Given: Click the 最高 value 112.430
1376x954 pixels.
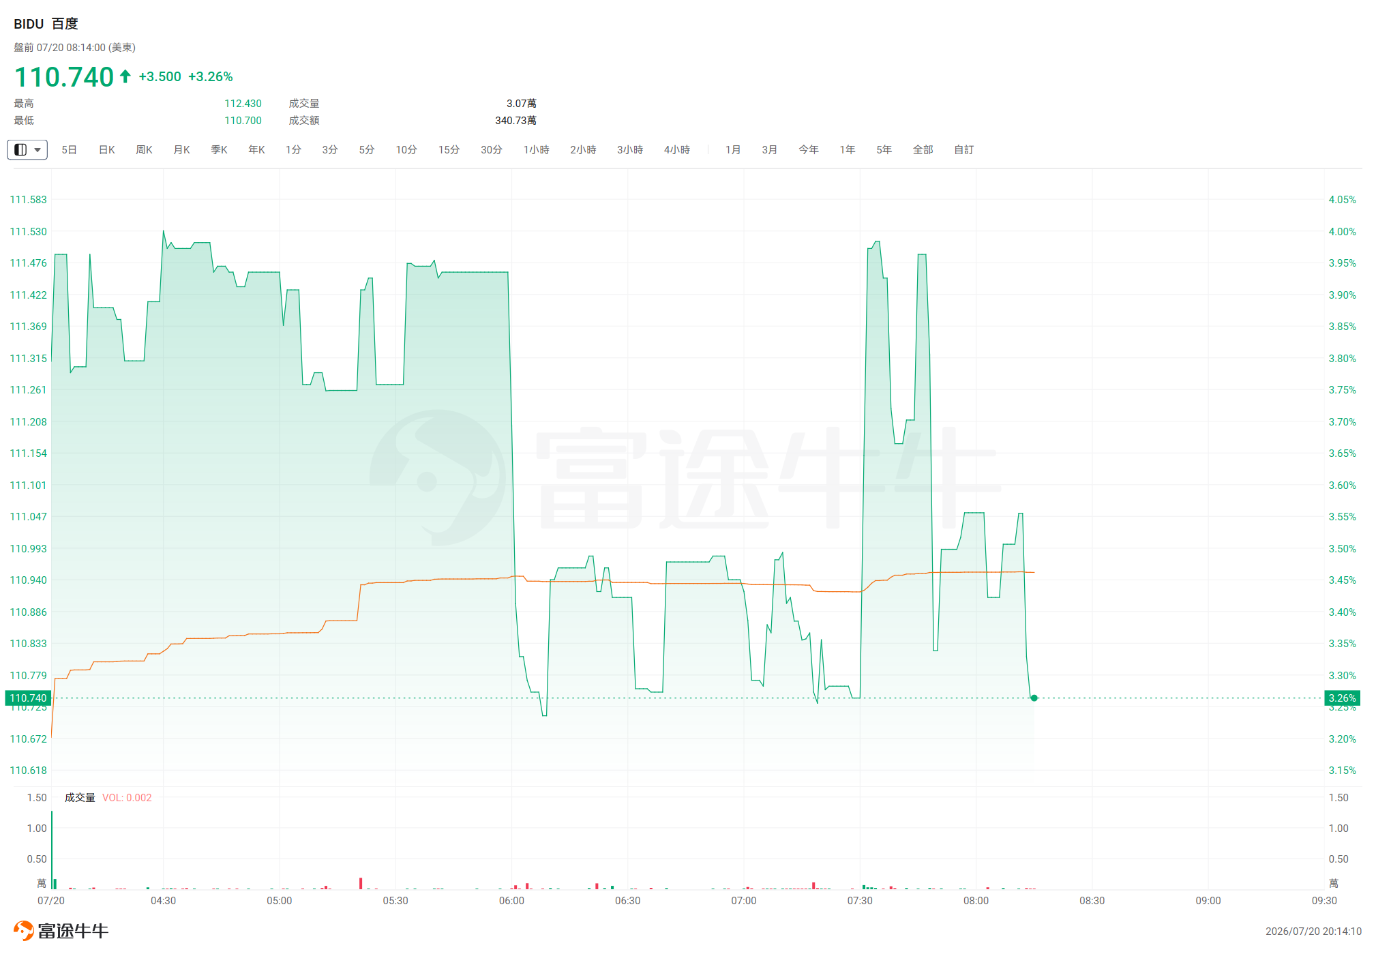Looking at the screenshot, I should [243, 104].
